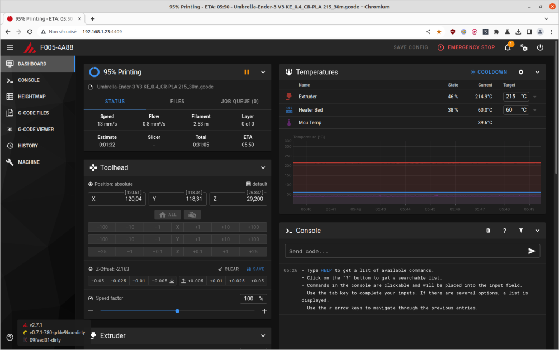This screenshot has width=559, height=350.
Task: Click the Emergency Stop button
Action: tap(466, 47)
